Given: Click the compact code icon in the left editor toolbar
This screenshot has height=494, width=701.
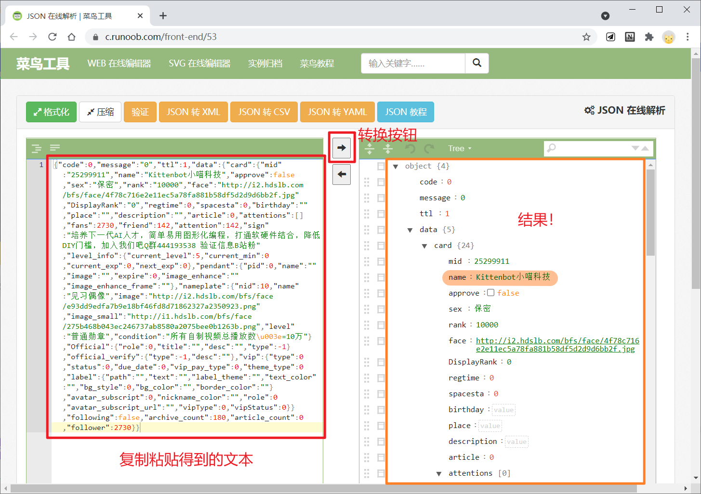Looking at the screenshot, I should tap(55, 148).
